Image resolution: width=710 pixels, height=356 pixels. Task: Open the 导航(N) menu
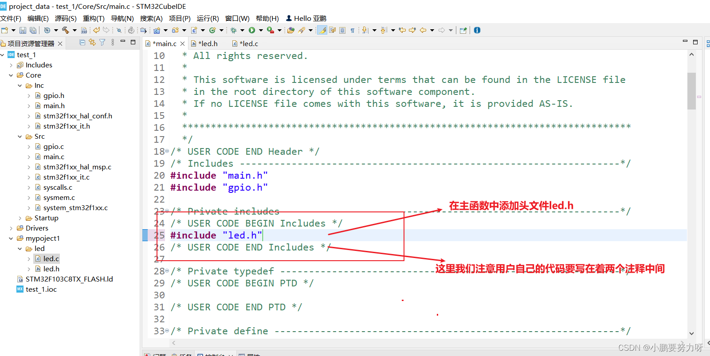(x=122, y=18)
